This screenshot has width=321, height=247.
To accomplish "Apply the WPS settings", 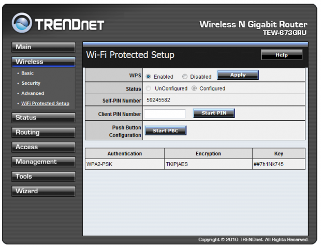I will click(x=238, y=75).
